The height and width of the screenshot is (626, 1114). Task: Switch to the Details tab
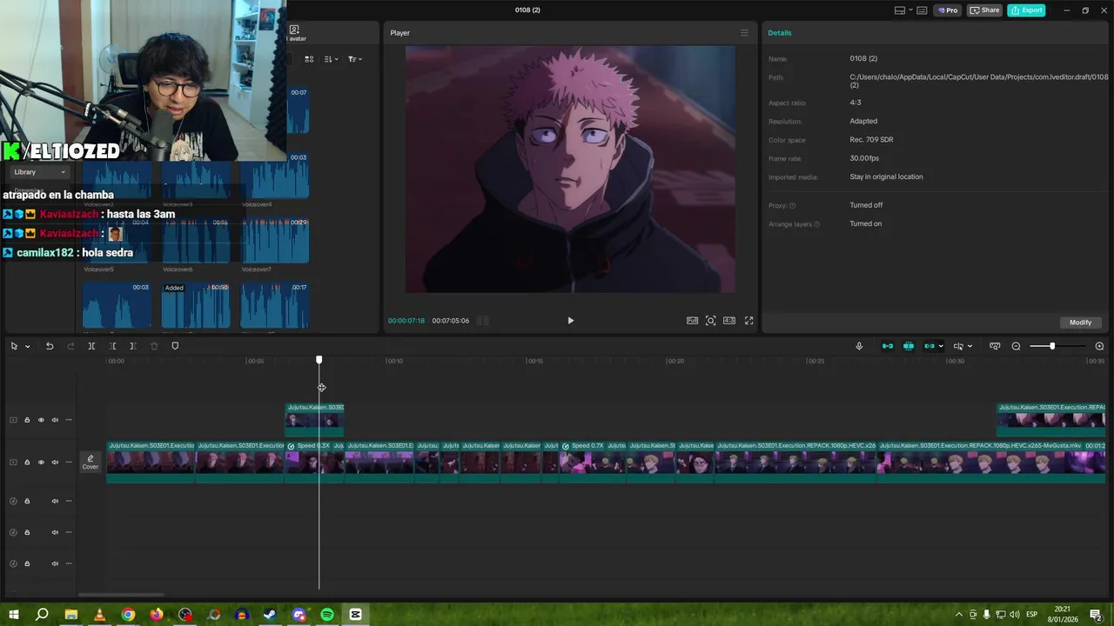coord(780,33)
